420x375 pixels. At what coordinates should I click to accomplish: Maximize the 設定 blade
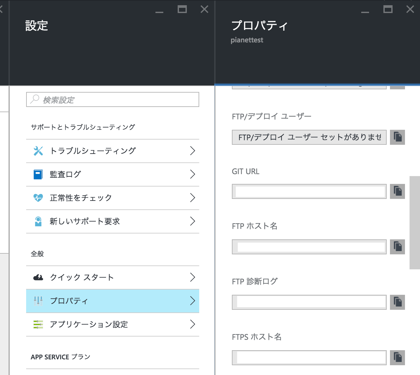point(182,9)
